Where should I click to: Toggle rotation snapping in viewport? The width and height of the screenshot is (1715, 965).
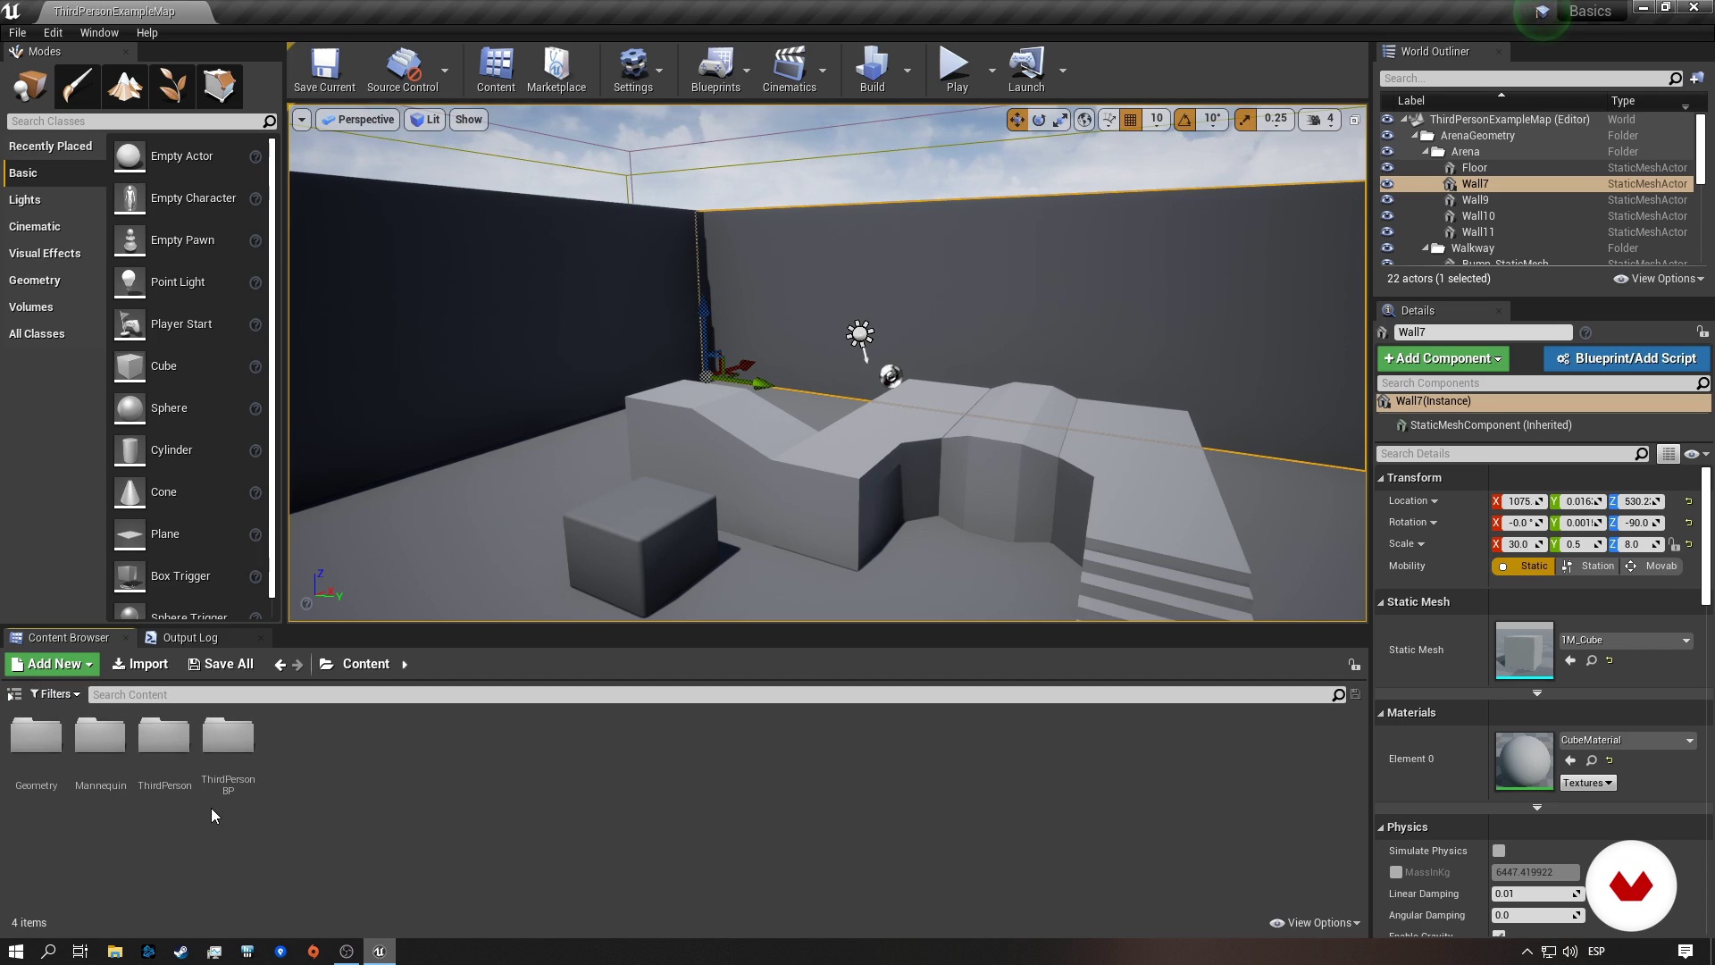[1184, 120]
